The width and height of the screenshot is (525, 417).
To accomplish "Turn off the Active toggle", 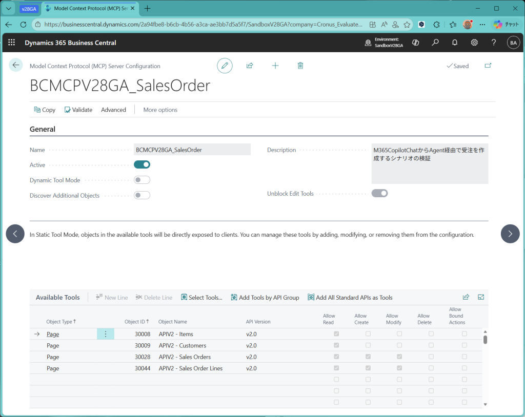I will pyautogui.click(x=142, y=164).
